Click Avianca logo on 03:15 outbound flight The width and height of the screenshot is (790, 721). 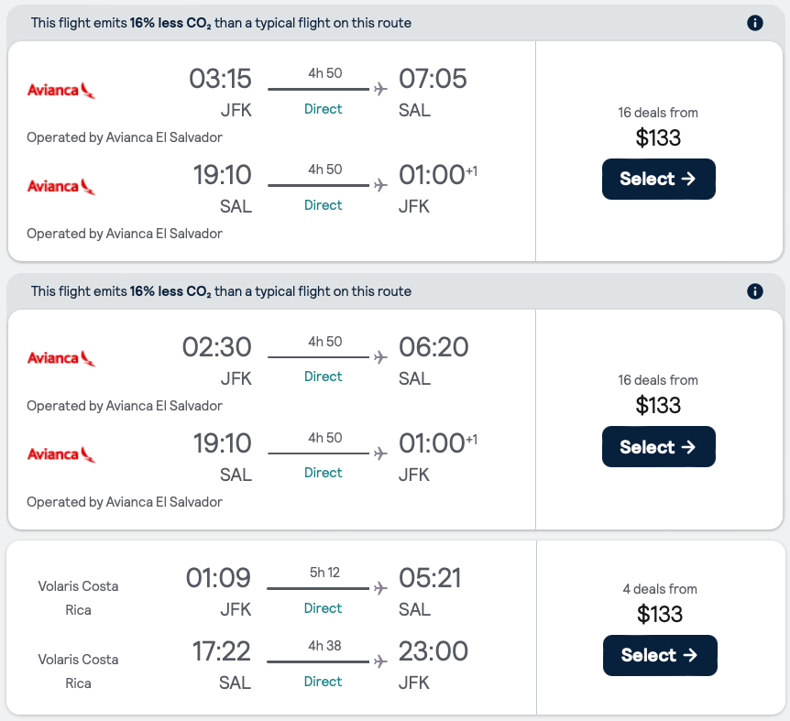[61, 90]
